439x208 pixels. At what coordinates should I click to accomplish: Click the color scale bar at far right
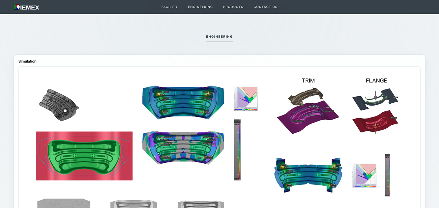[387, 175]
